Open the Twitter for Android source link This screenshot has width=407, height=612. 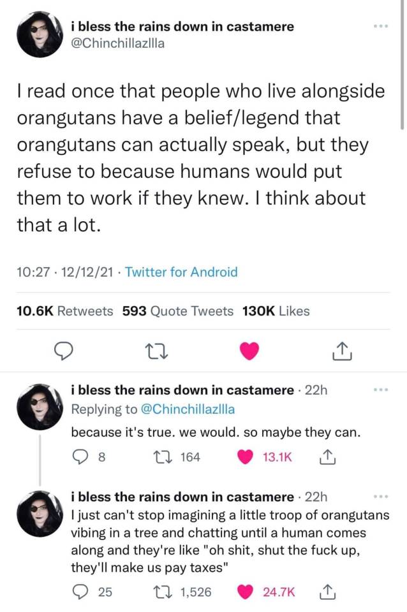pos(181,272)
